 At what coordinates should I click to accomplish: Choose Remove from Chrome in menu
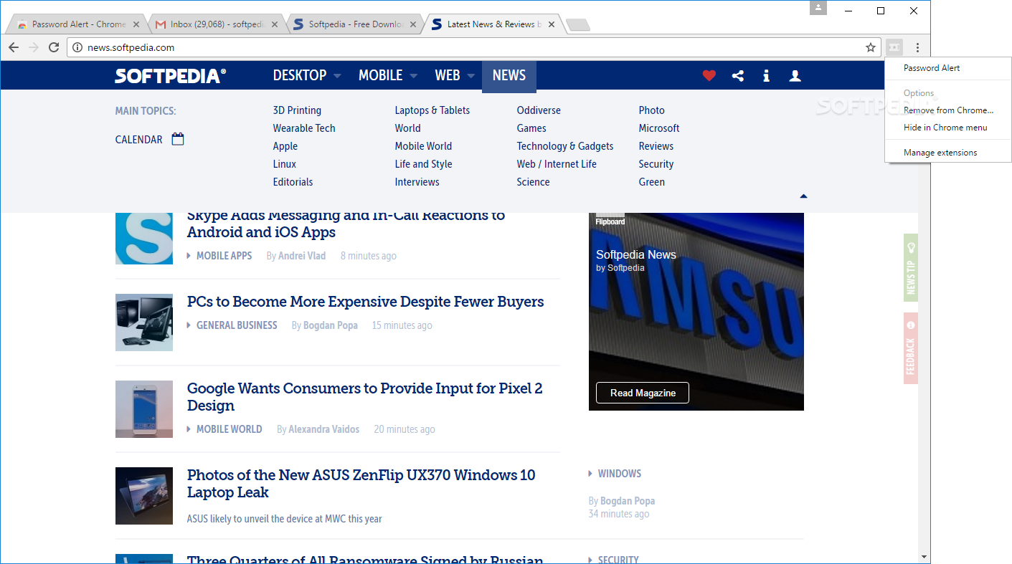pos(948,110)
